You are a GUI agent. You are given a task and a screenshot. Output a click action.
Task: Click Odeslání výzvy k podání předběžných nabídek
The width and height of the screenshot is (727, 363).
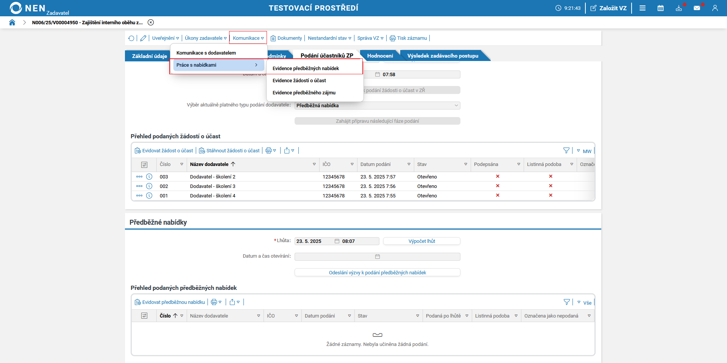(377, 272)
